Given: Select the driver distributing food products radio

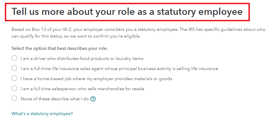Looking at the screenshot, I should pyautogui.click(x=14, y=58).
